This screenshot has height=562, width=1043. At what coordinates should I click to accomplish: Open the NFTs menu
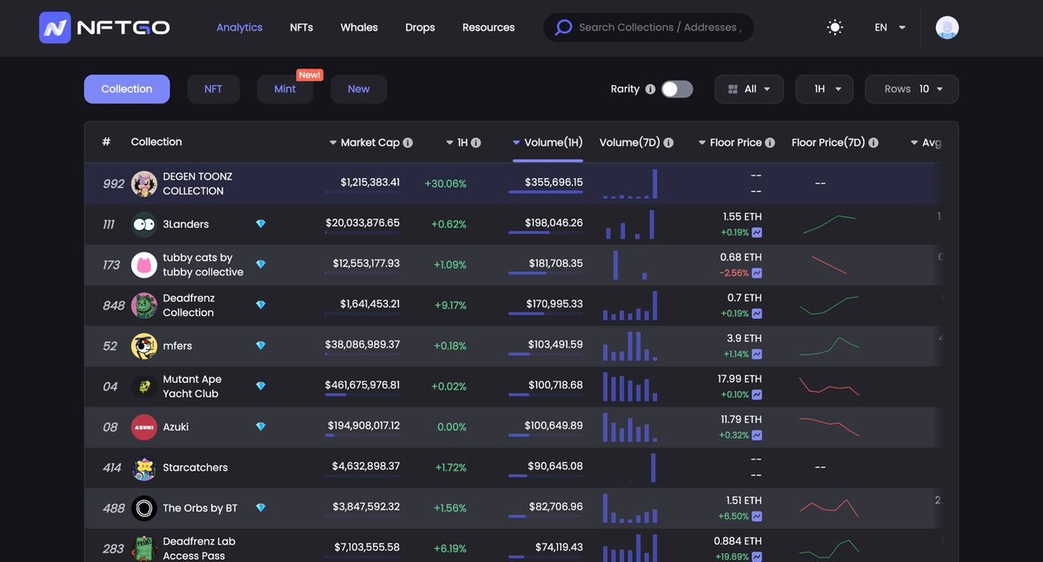302,28
